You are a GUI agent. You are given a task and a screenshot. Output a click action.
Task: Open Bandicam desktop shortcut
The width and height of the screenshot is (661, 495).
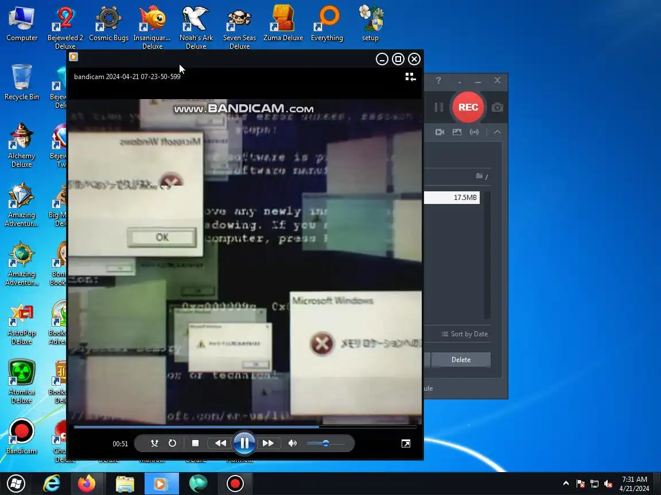pos(21,436)
